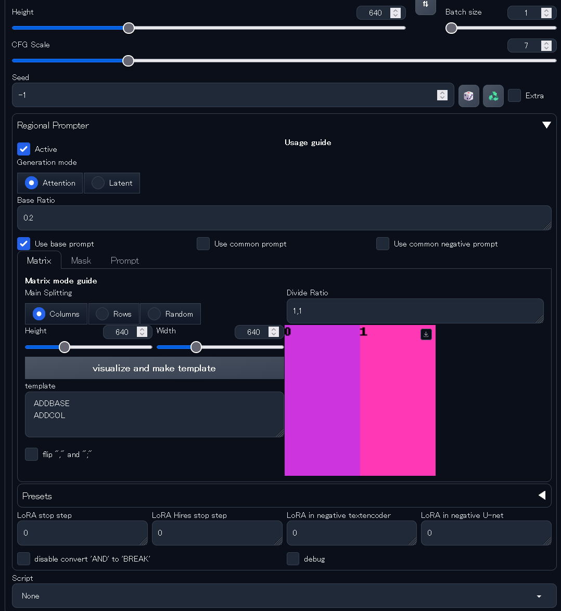This screenshot has height=611, width=561.
Task: Enable Use common negative prompt
Action: point(383,244)
